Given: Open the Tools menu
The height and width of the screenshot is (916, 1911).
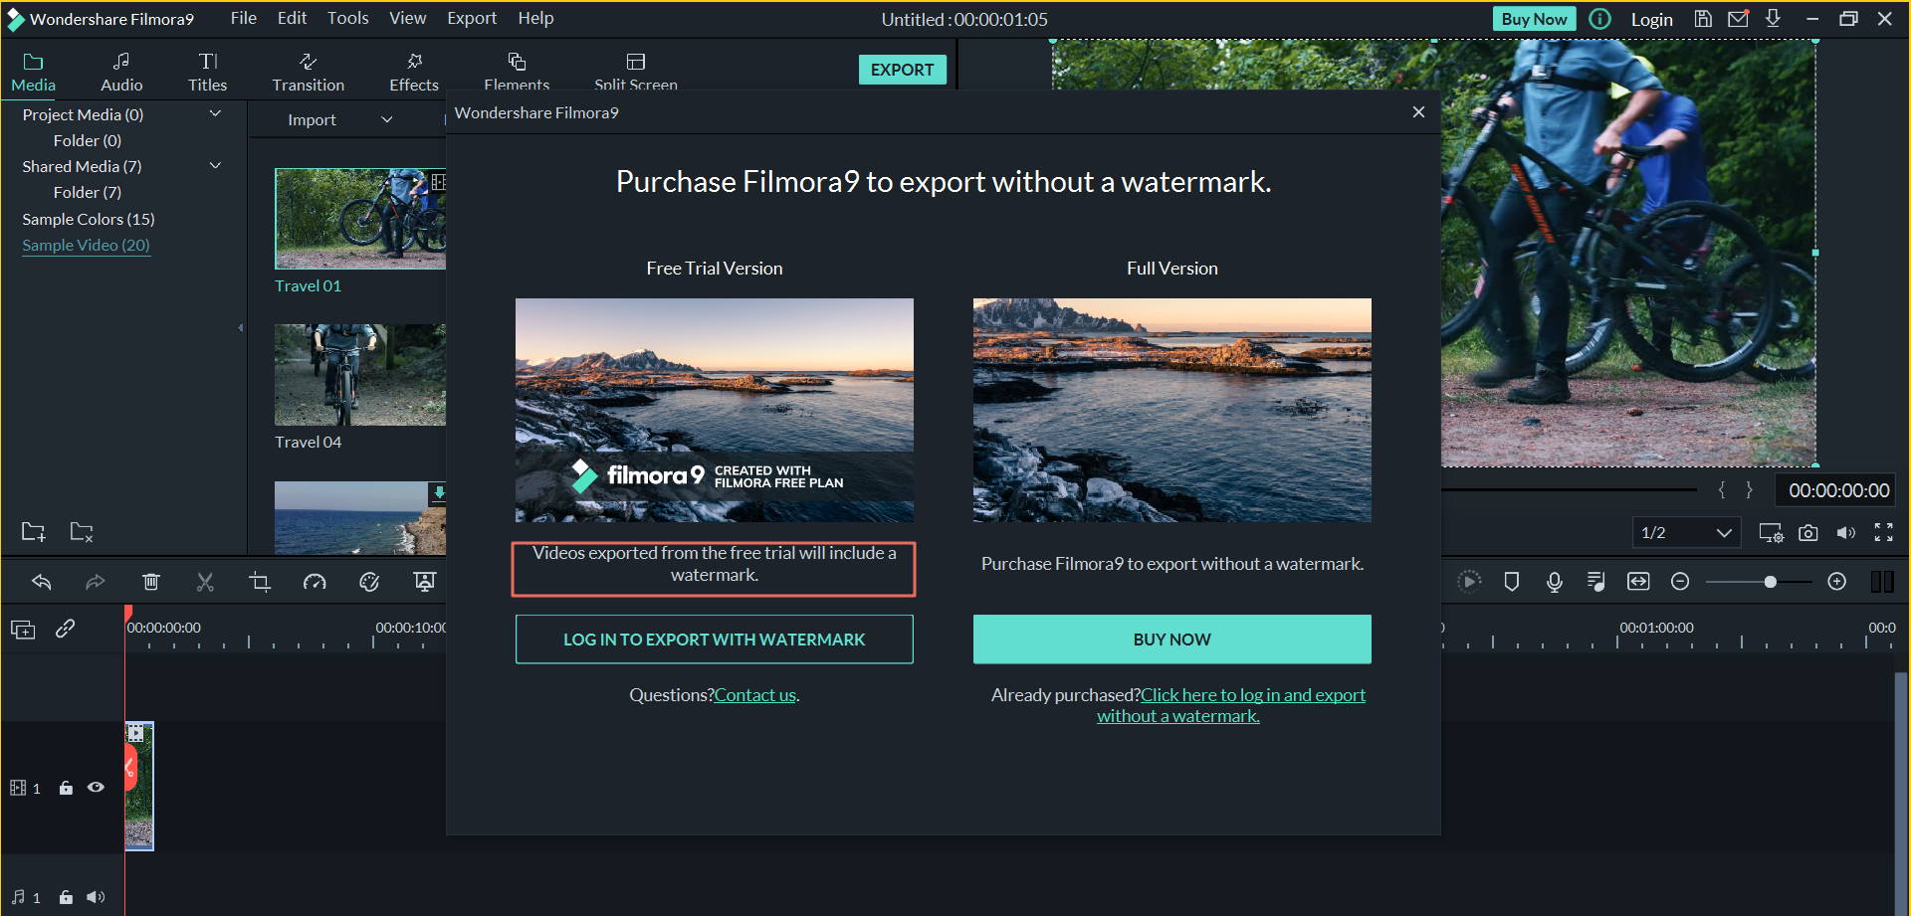Looking at the screenshot, I should [347, 18].
